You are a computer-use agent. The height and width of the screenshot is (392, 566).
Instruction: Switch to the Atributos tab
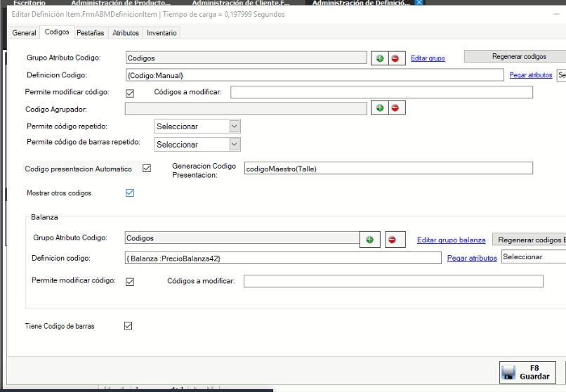pyautogui.click(x=126, y=33)
